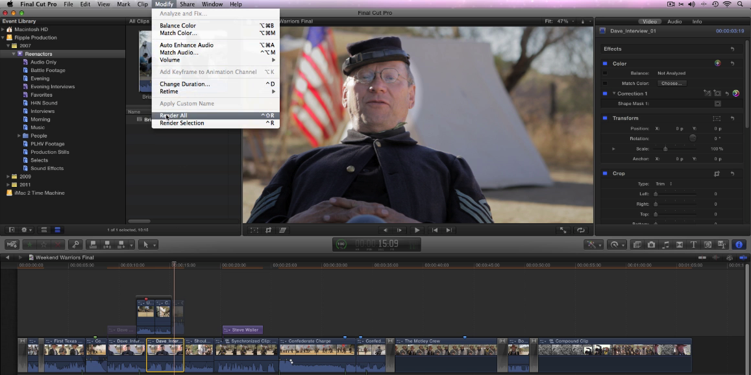Expand the 2009 folder
The height and width of the screenshot is (375, 751).
pos(8,176)
